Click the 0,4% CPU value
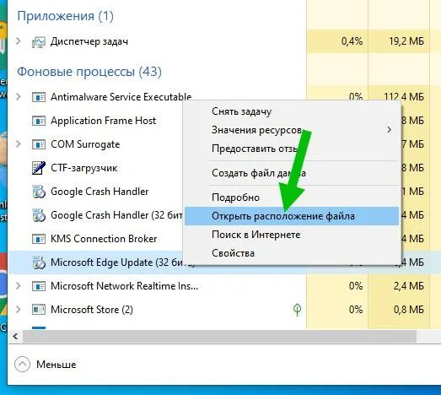The height and width of the screenshot is (395, 441). [352, 41]
